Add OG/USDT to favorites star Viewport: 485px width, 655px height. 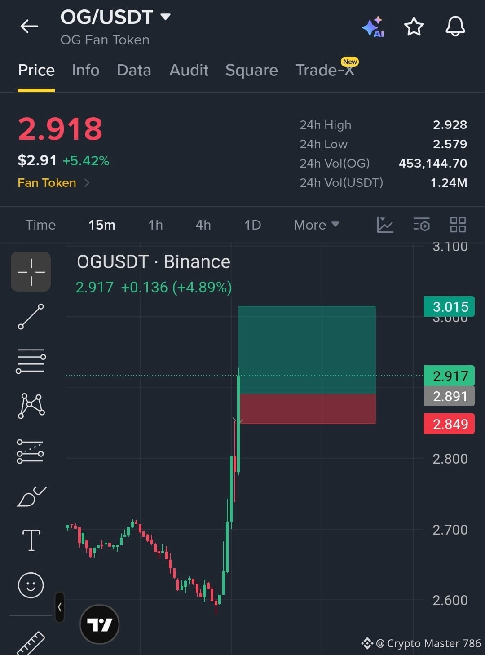414,27
